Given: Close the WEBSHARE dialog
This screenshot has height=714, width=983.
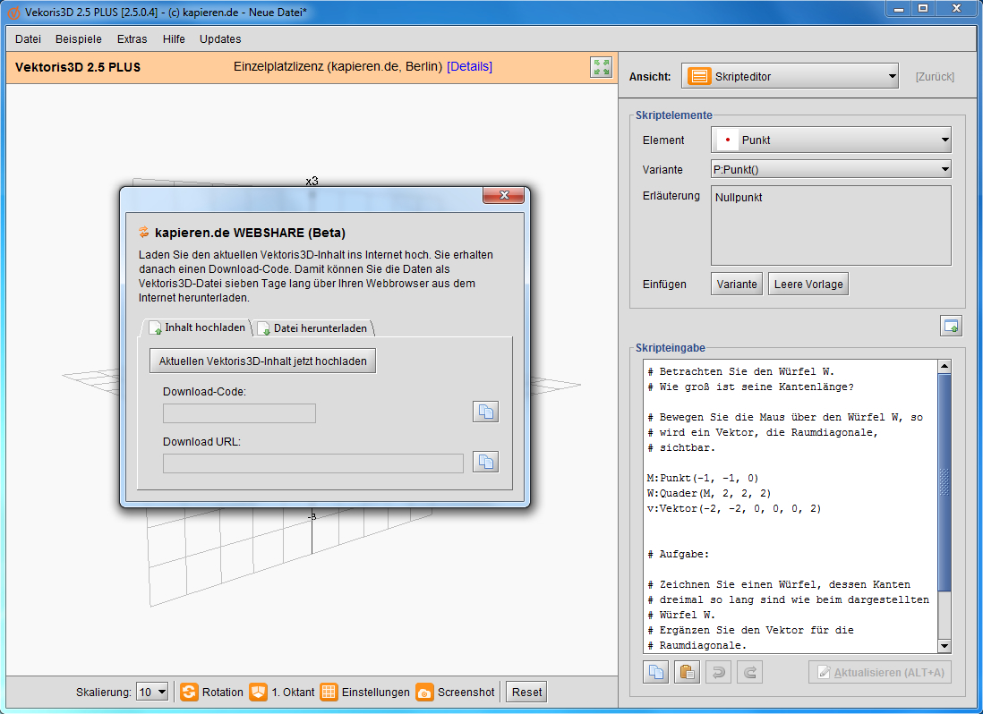Looking at the screenshot, I should point(503,195).
